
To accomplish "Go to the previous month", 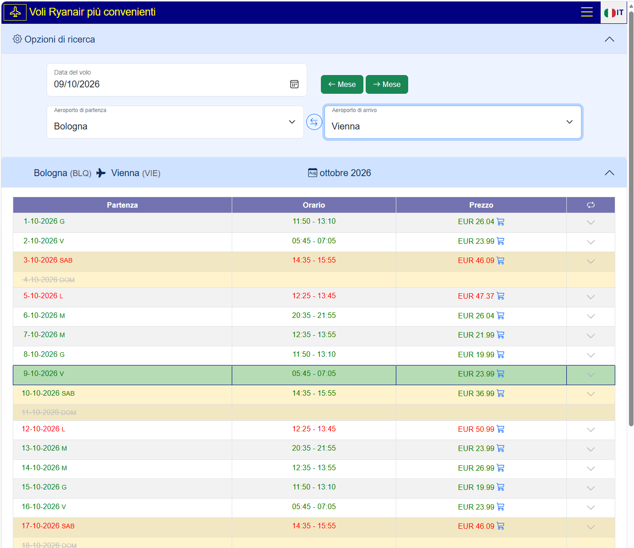I will pyautogui.click(x=342, y=84).
